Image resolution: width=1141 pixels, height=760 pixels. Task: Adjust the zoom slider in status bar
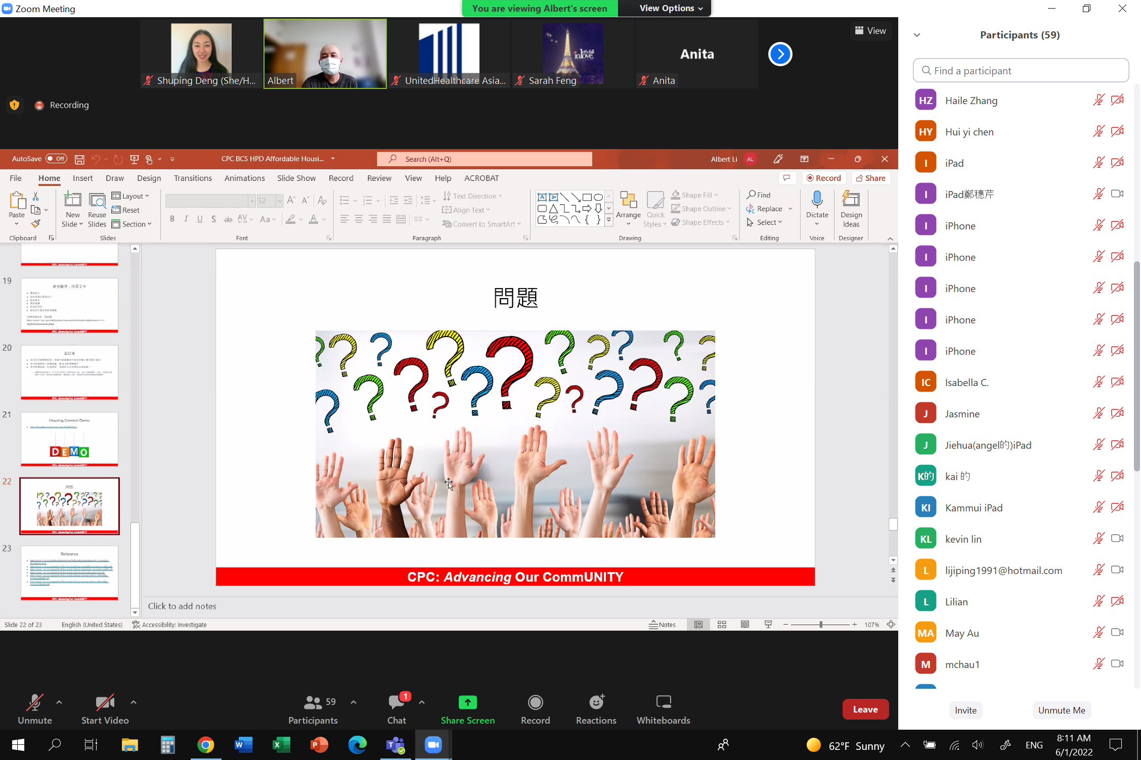pos(820,625)
